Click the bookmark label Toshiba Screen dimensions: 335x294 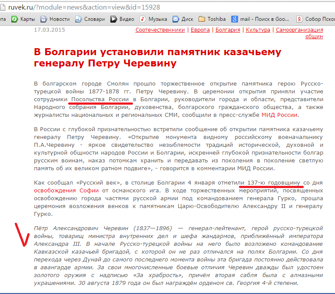click(216, 19)
